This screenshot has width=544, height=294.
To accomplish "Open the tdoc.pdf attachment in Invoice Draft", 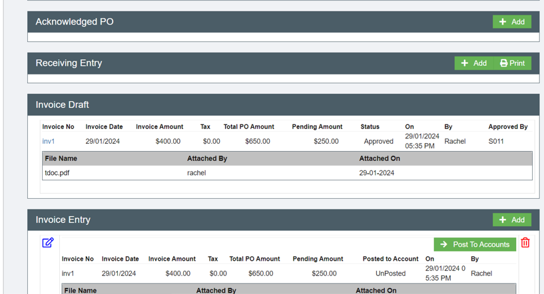I will click(57, 173).
